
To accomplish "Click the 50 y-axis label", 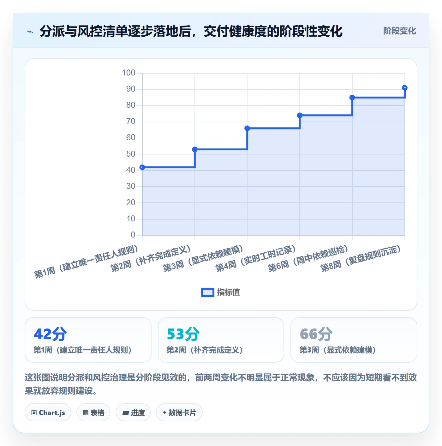I will click(x=131, y=154).
